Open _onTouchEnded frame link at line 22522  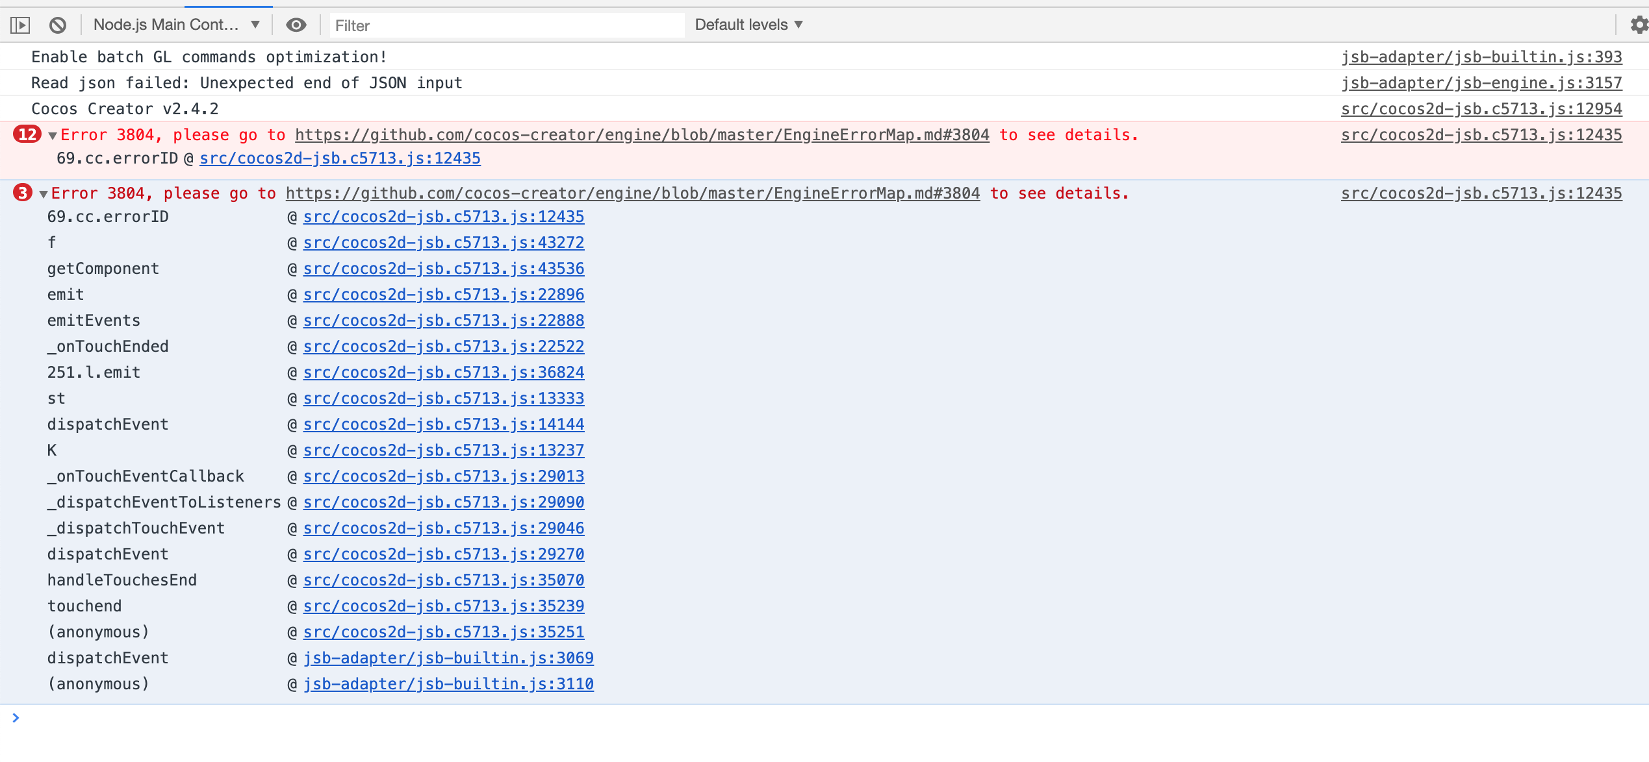coord(444,347)
